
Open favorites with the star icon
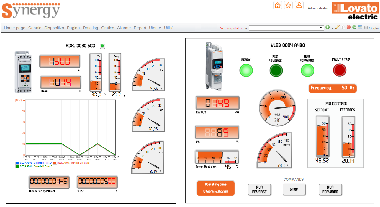(x=288, y=5)
